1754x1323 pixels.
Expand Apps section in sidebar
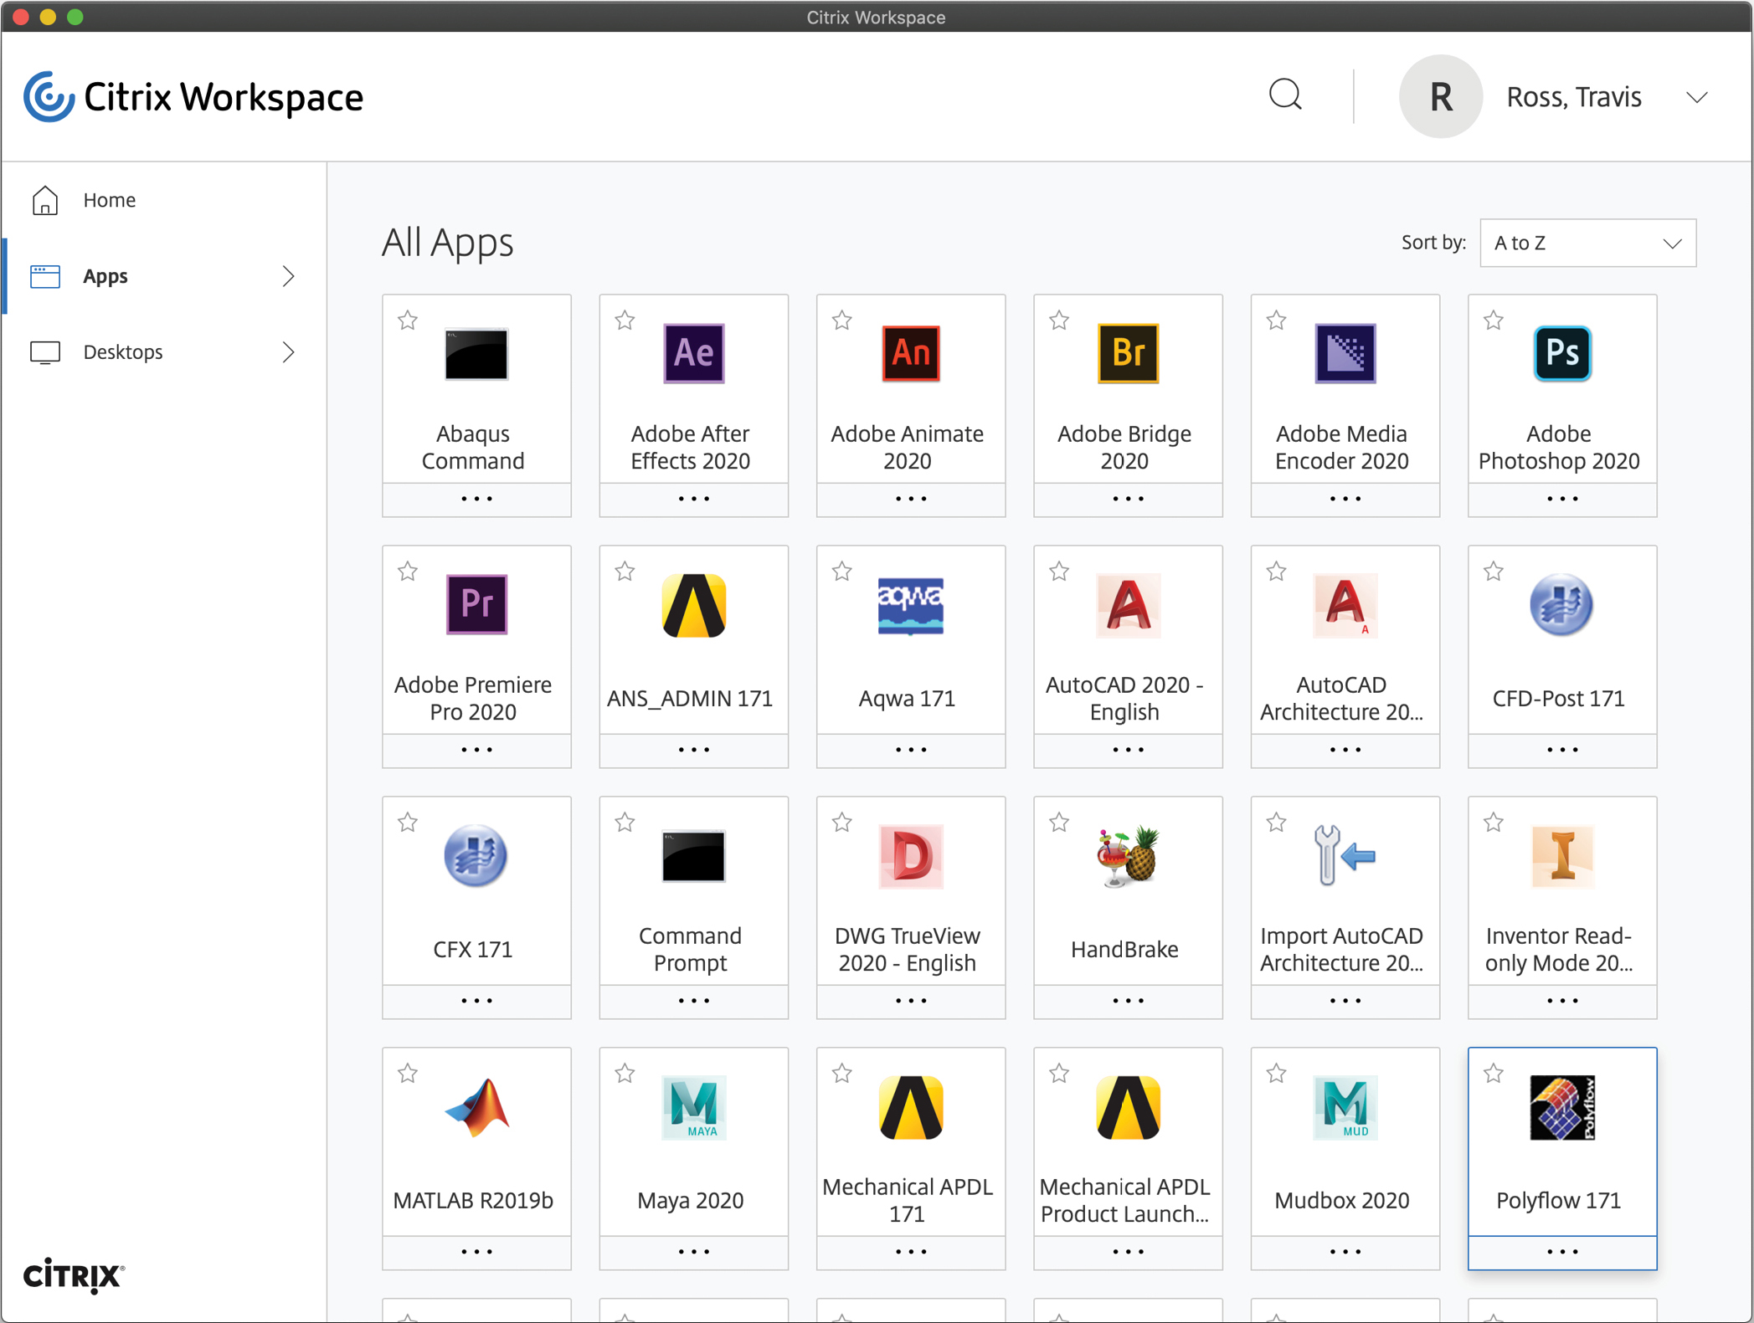[x=288, y=275]
